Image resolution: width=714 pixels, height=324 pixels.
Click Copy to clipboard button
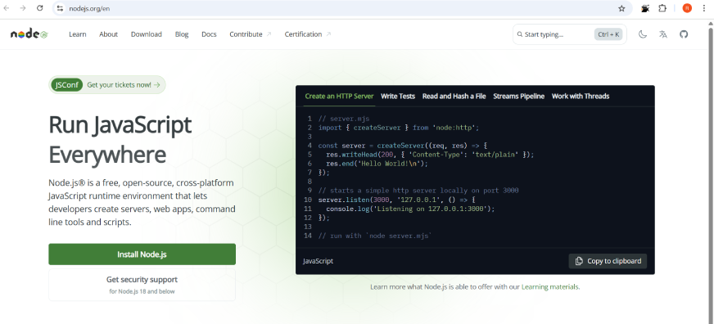tap(608, 261)
